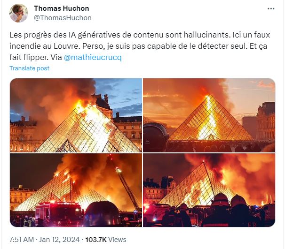The image size is (285, 249).
Task: Open the Thomas Huchon display name link
Action: pos(62,8)
